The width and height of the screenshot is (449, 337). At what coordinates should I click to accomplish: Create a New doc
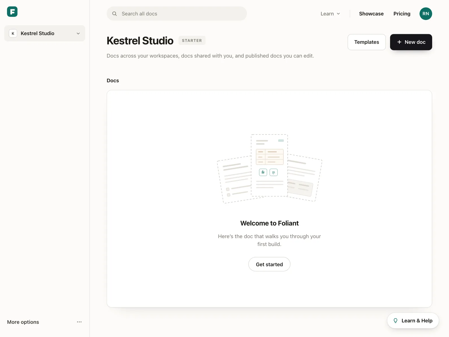click(x=411, y=42)
